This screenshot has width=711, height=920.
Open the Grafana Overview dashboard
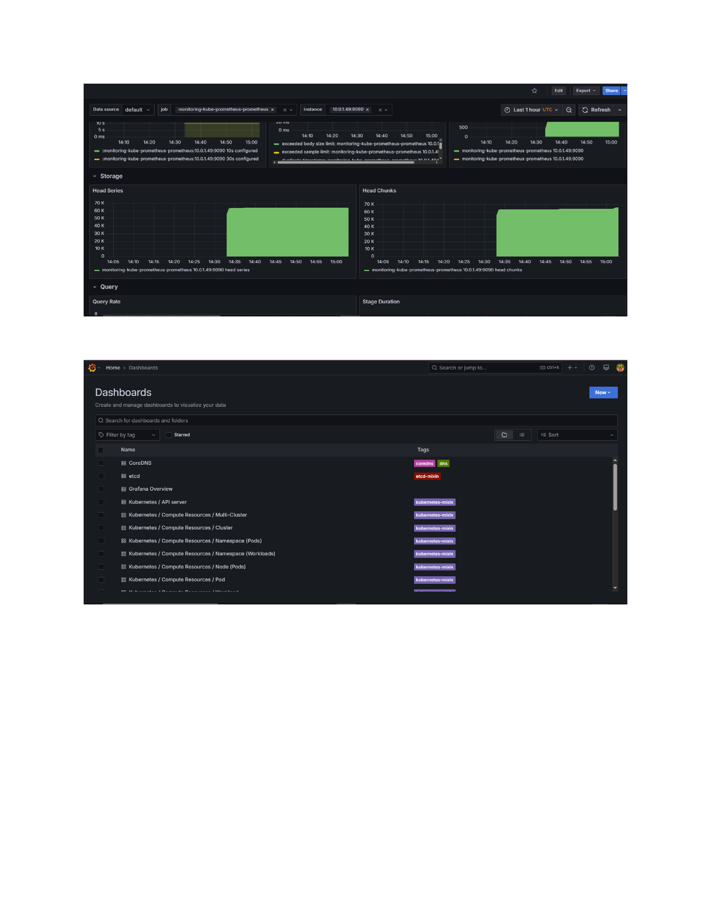pos(150,489)
